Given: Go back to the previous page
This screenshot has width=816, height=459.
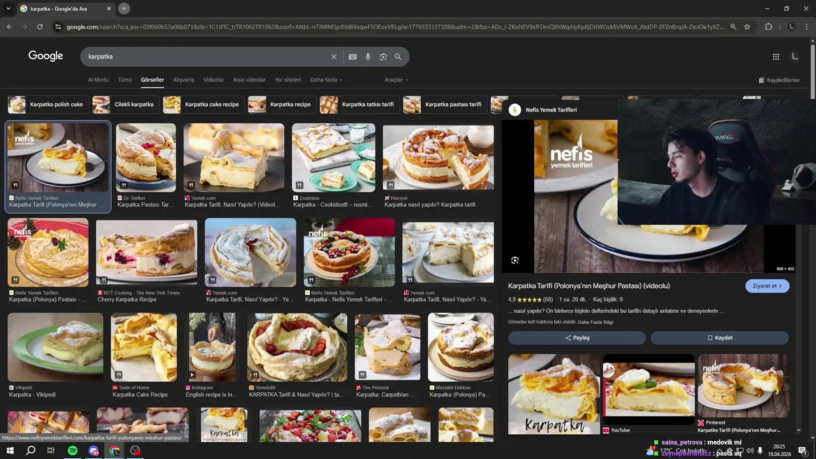Looking at the screenshot, I should (9, 27).
